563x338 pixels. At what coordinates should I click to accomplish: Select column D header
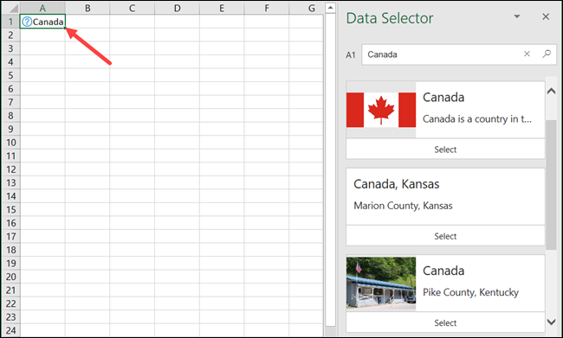coord(177,8)
